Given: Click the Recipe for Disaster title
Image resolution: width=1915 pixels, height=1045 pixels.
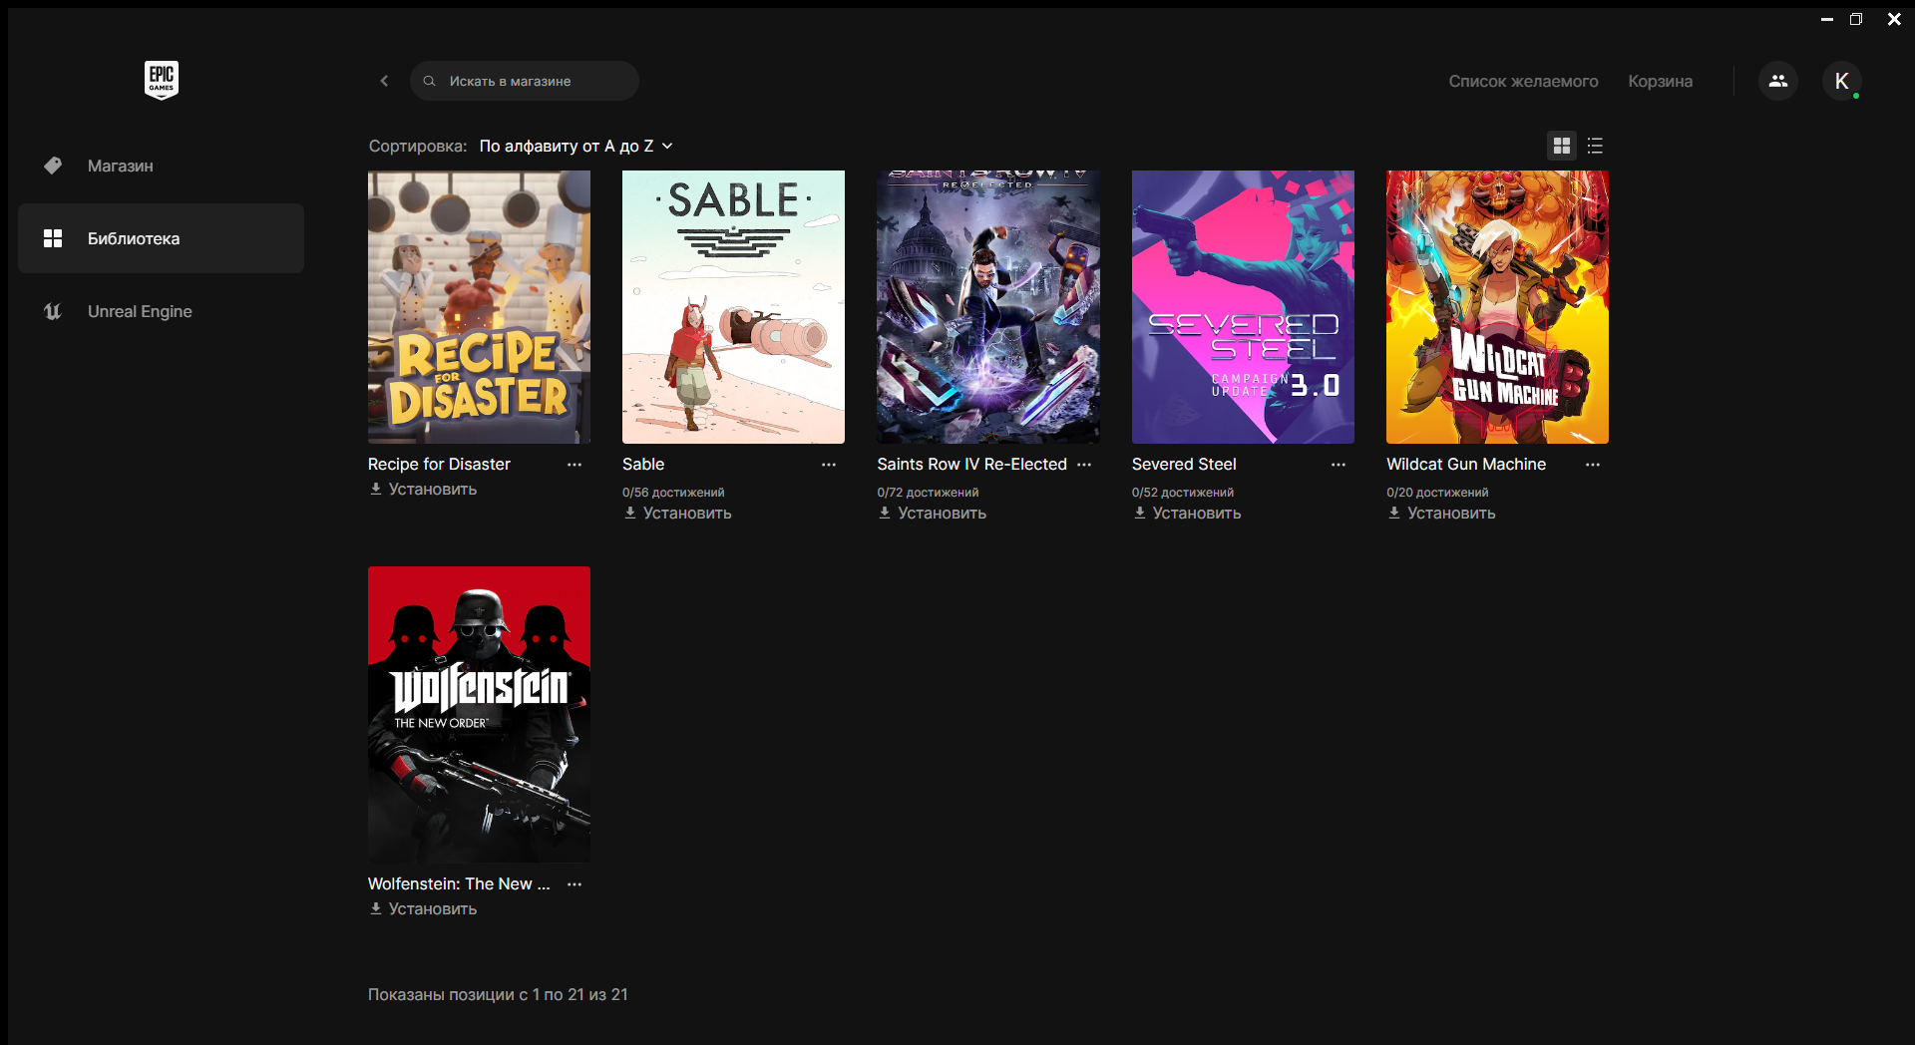Looking at the screenshot, I should 439,464.
